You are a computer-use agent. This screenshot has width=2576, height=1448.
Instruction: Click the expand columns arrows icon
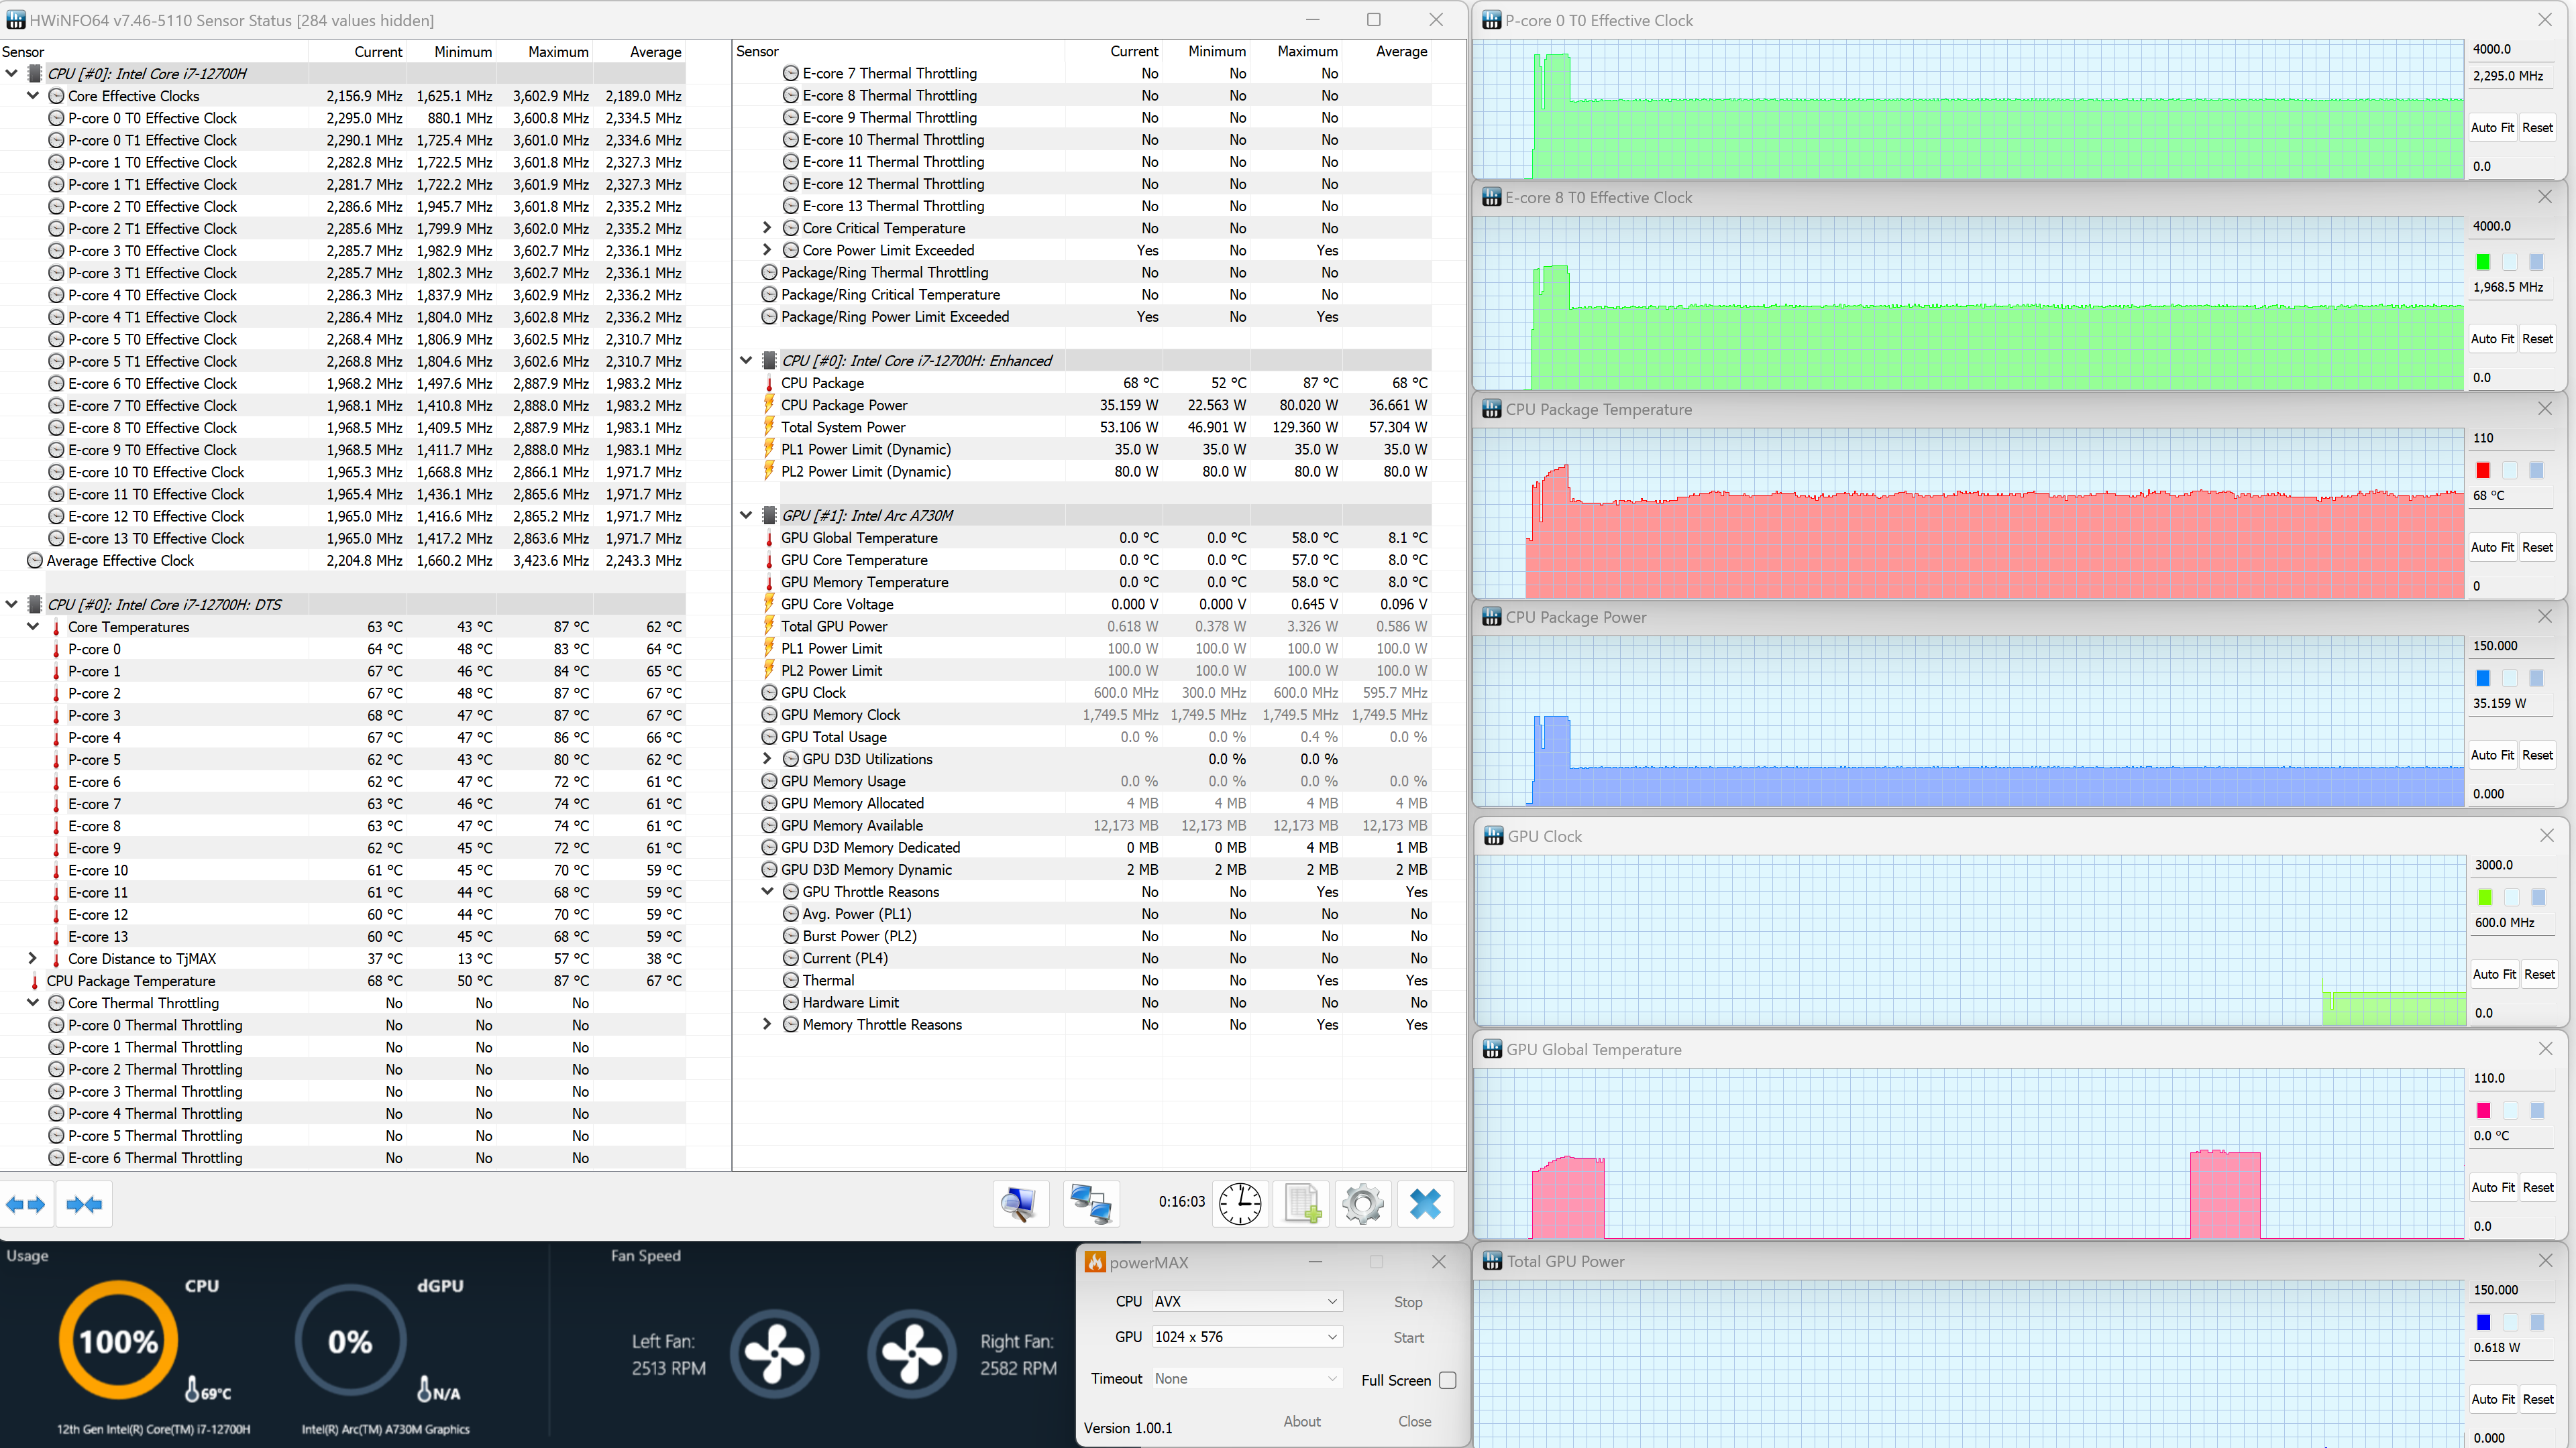click(x=26, y=1204)
